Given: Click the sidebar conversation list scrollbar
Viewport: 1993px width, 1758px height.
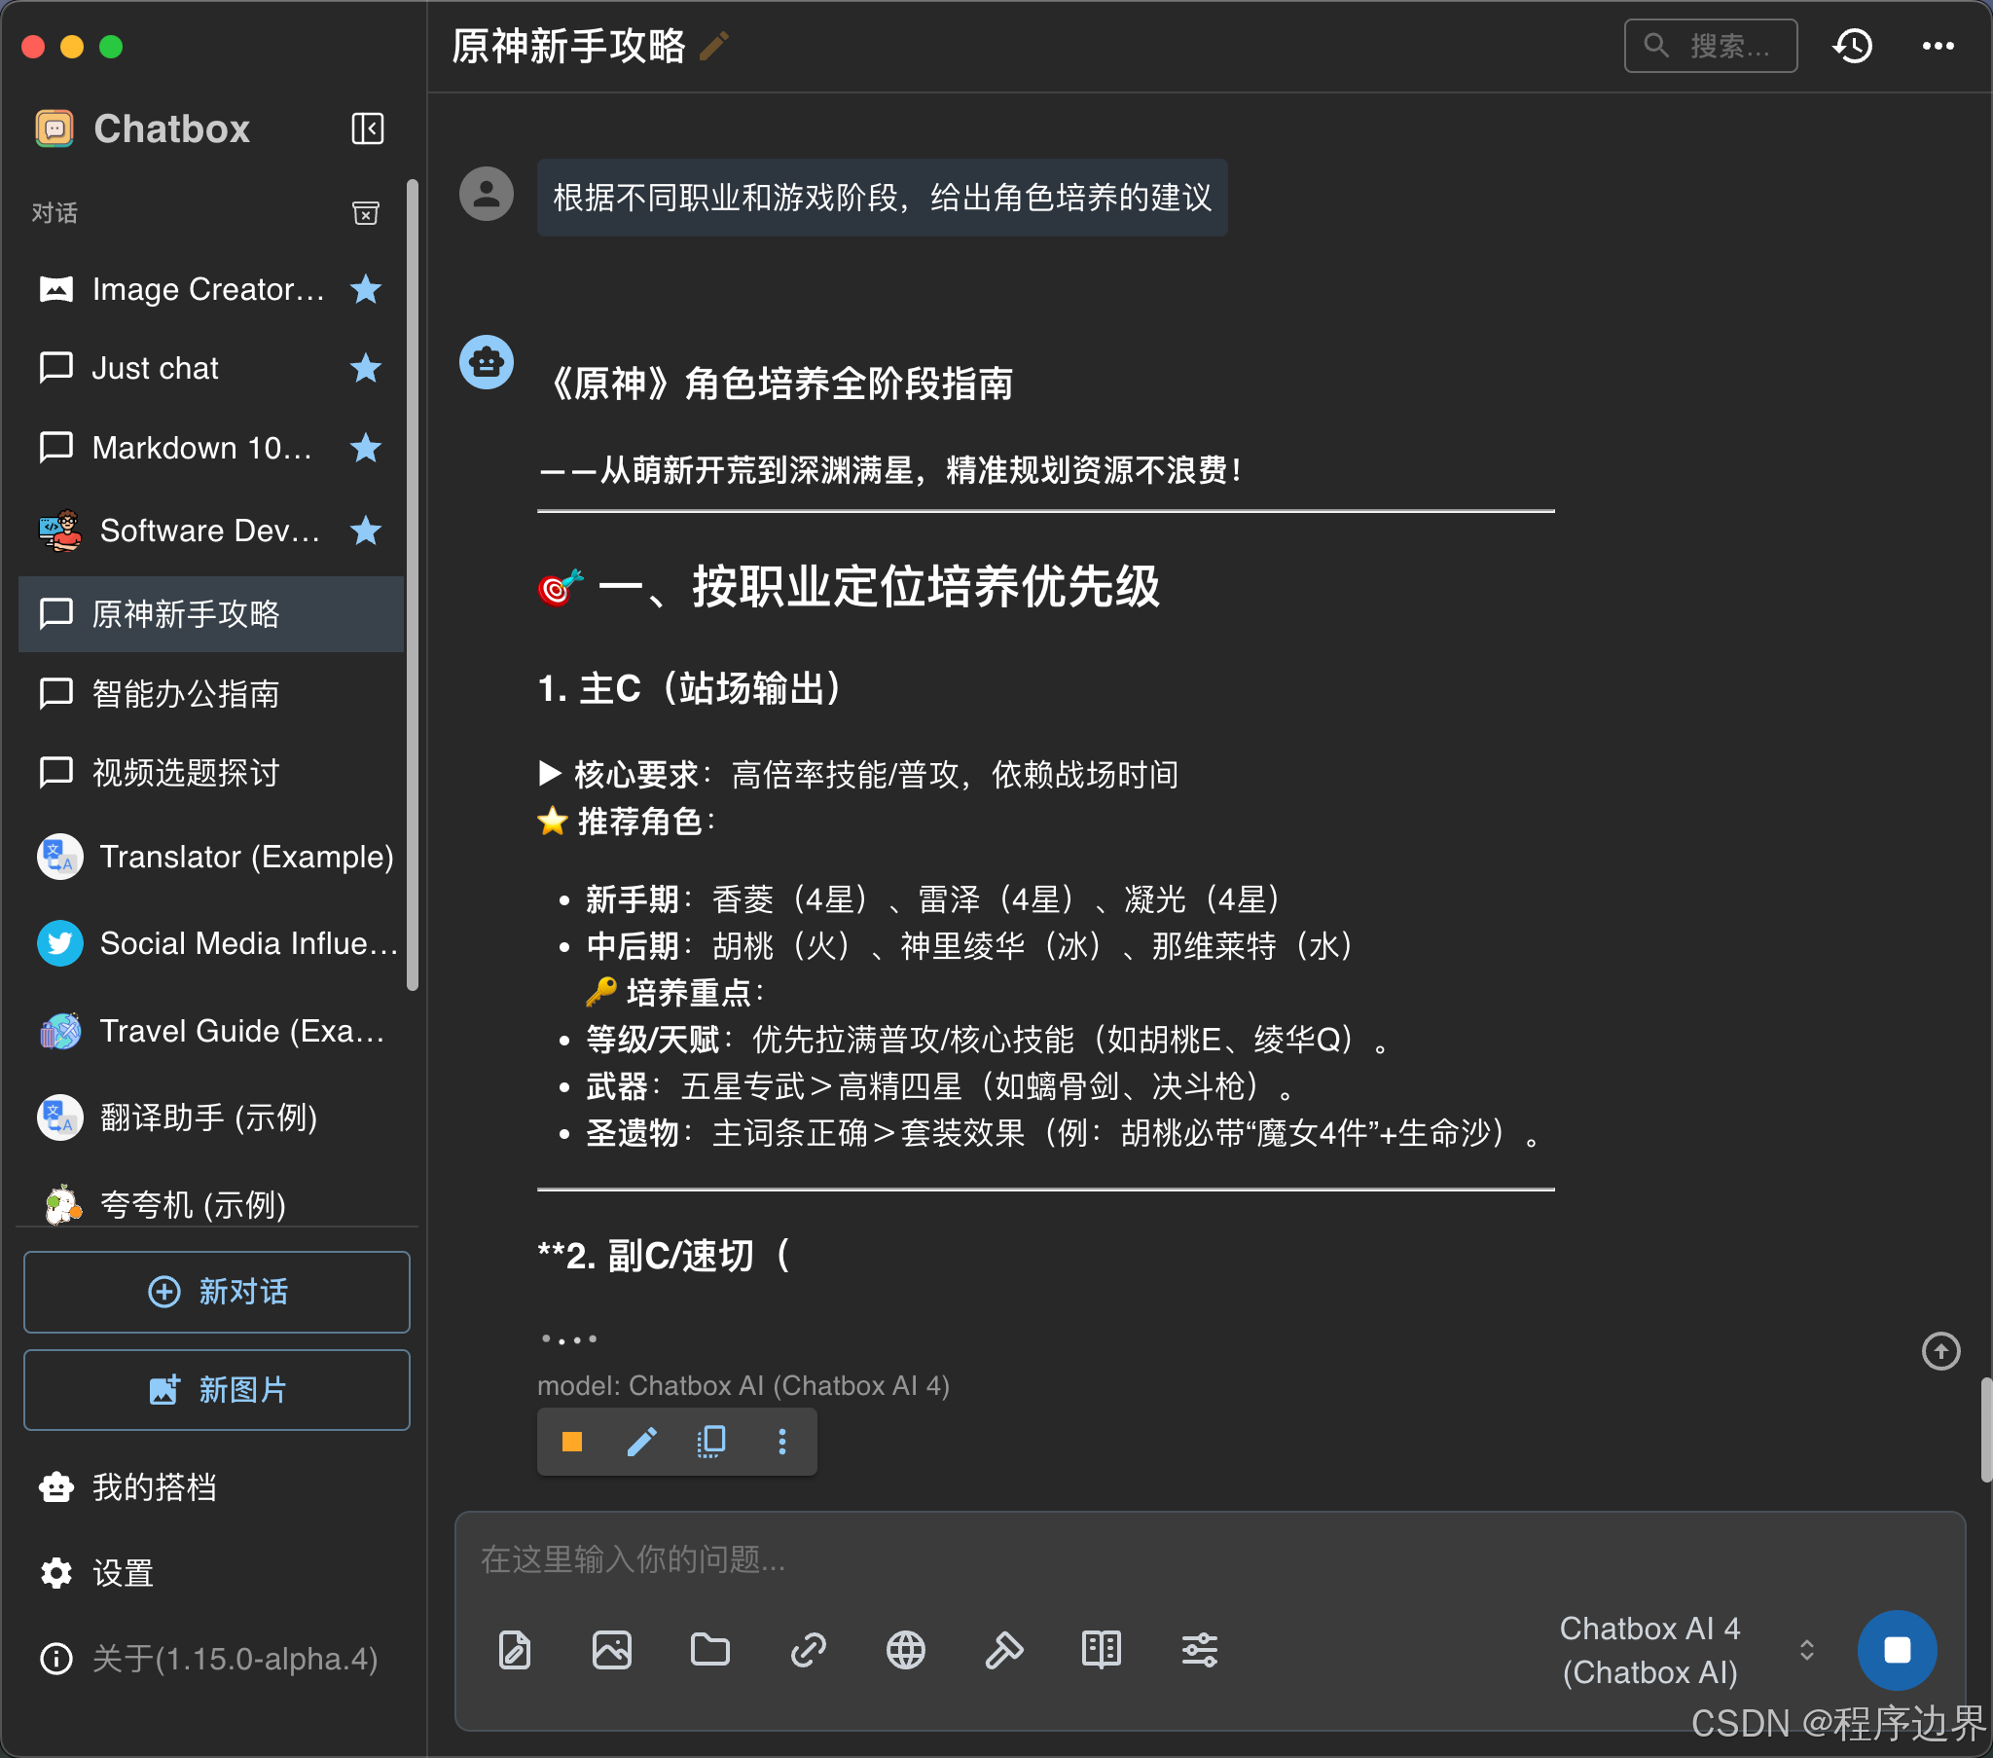Looking at the screenshot, I should point(413,585).
